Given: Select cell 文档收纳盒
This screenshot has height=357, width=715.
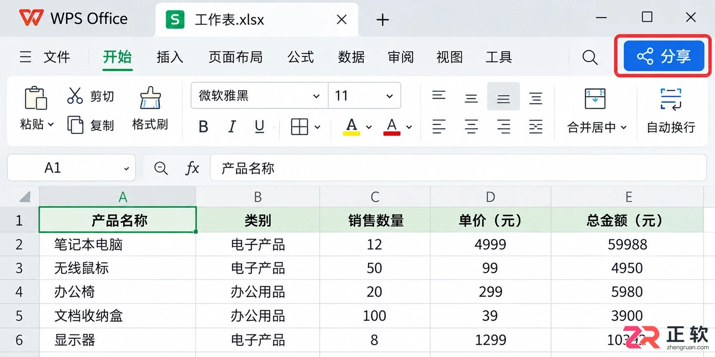Looking at the screenshot, I should (118, 316).
